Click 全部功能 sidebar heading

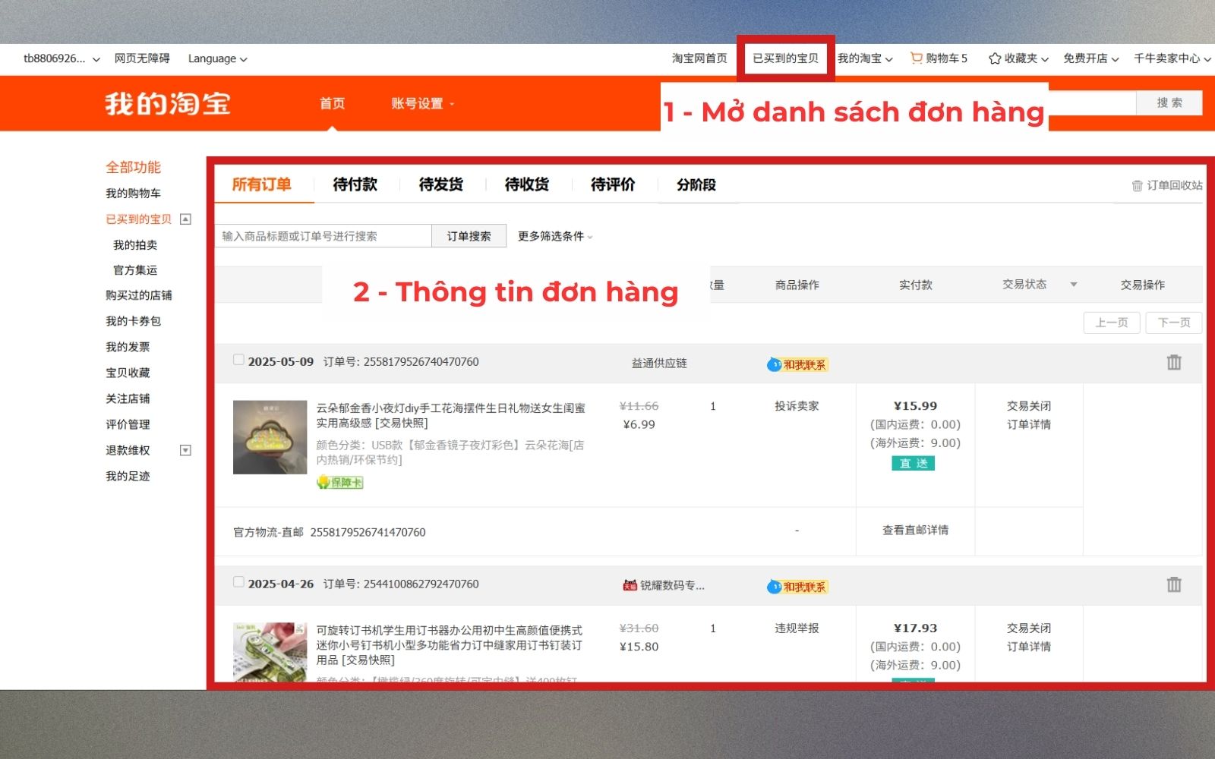click(133, 167)
